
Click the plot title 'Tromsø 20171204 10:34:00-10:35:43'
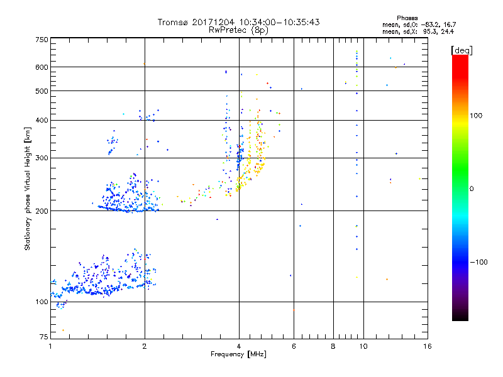[238, 22]
